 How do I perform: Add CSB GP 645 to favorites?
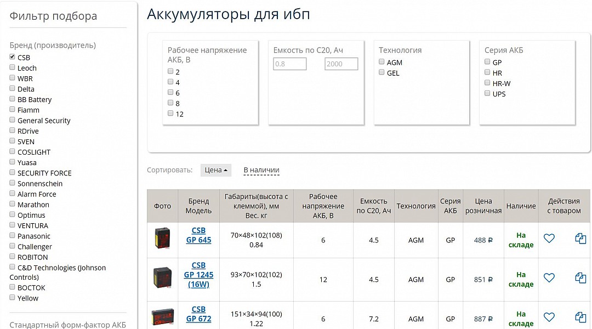pyautogui.click(x=549, y=240)
